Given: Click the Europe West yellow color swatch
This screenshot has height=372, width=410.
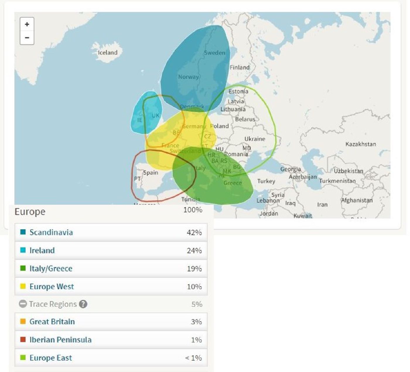Looking at the screenshot, I should [x=23, y=286].
